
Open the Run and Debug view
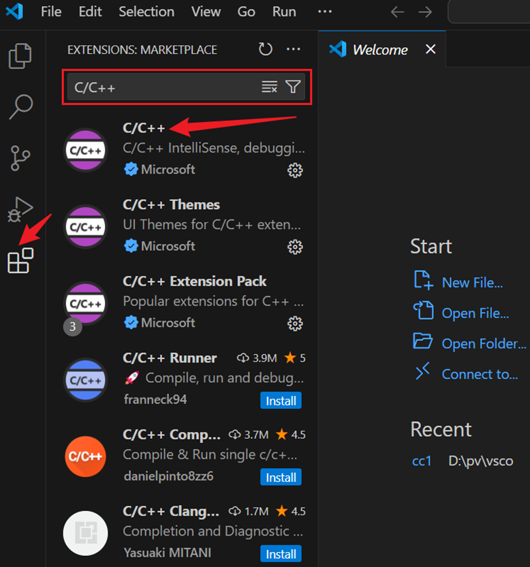[20, 209]
